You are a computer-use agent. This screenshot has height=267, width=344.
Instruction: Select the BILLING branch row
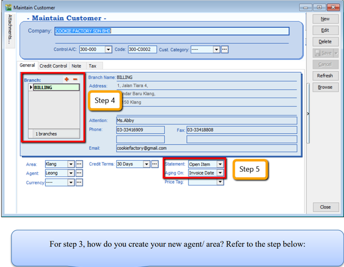54,88
